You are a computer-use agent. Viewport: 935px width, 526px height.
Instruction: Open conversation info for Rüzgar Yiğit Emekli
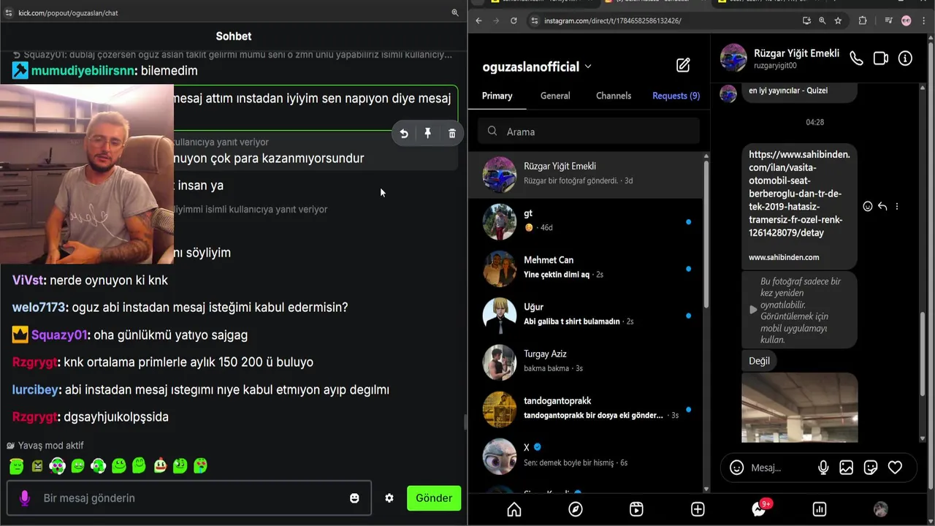(905, 59)
